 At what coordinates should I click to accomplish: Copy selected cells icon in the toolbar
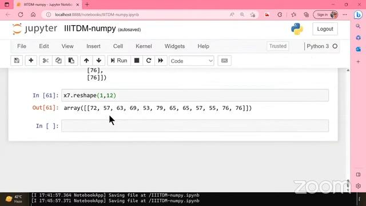(x=58, y=61)
